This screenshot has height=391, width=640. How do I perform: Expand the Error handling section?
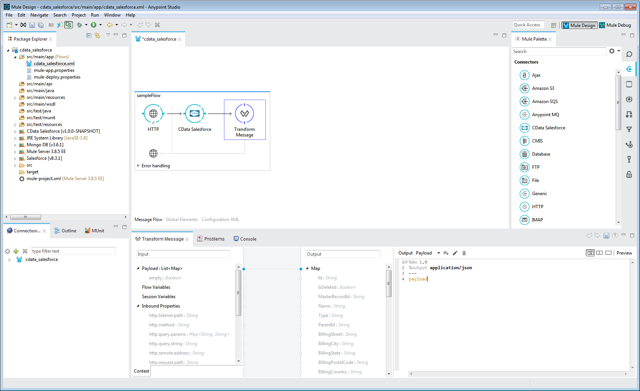138,165
